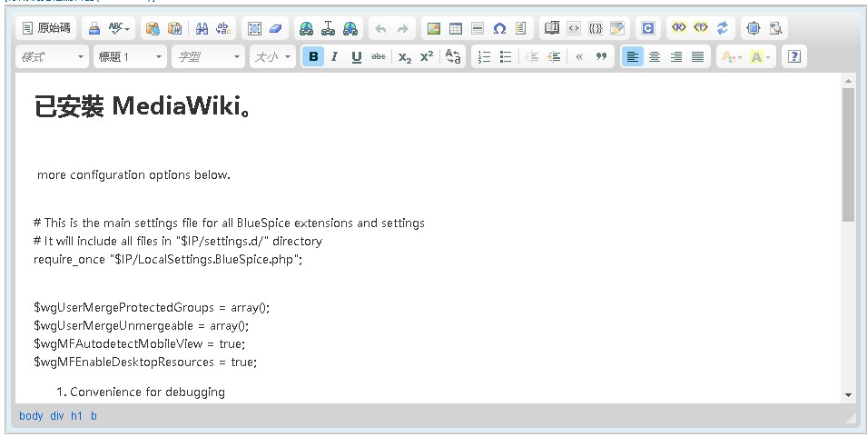Click the « chevron quote icon
The image size is (867, 437).
coord(579,56)
